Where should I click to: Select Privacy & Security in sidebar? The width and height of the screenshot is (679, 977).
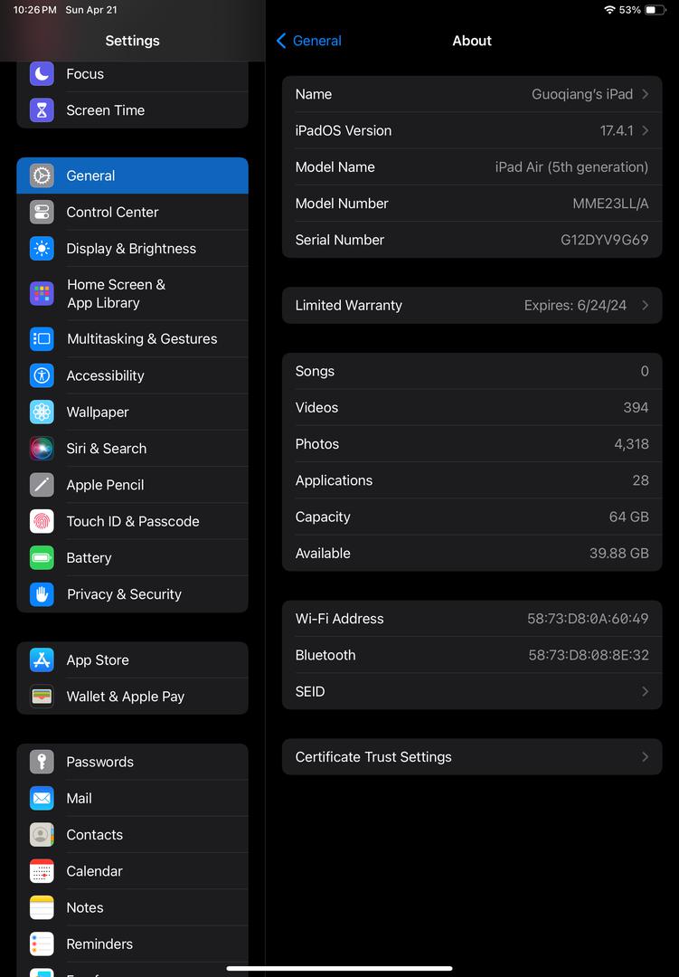point(124,594)
